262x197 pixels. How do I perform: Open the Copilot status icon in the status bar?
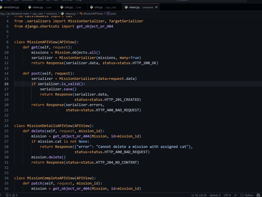(x=258, y=195)
